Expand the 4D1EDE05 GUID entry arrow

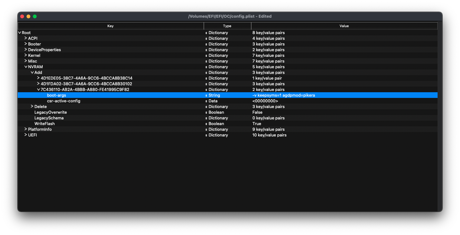39,78
